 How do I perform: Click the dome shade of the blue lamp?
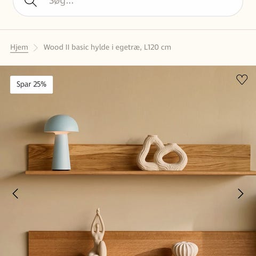coord(61,123)
